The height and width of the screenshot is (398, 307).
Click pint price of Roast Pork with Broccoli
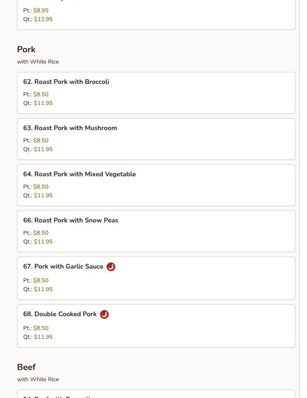[41, 95]
